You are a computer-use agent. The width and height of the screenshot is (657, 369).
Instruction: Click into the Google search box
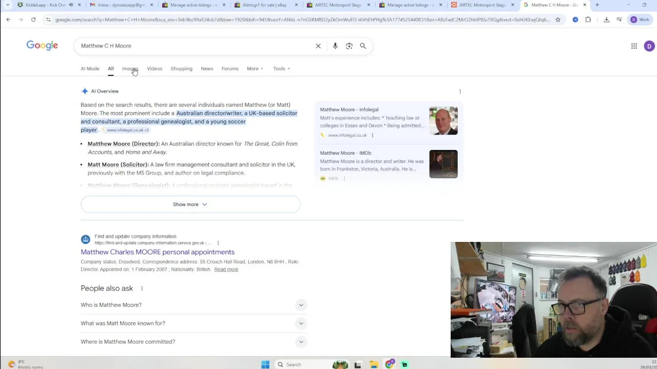[x=195, y=46]
